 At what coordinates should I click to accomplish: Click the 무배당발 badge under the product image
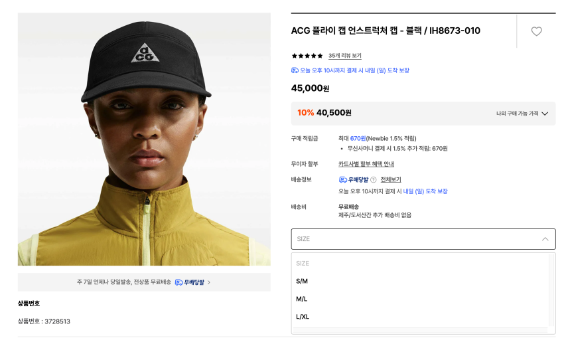point(190,282)
